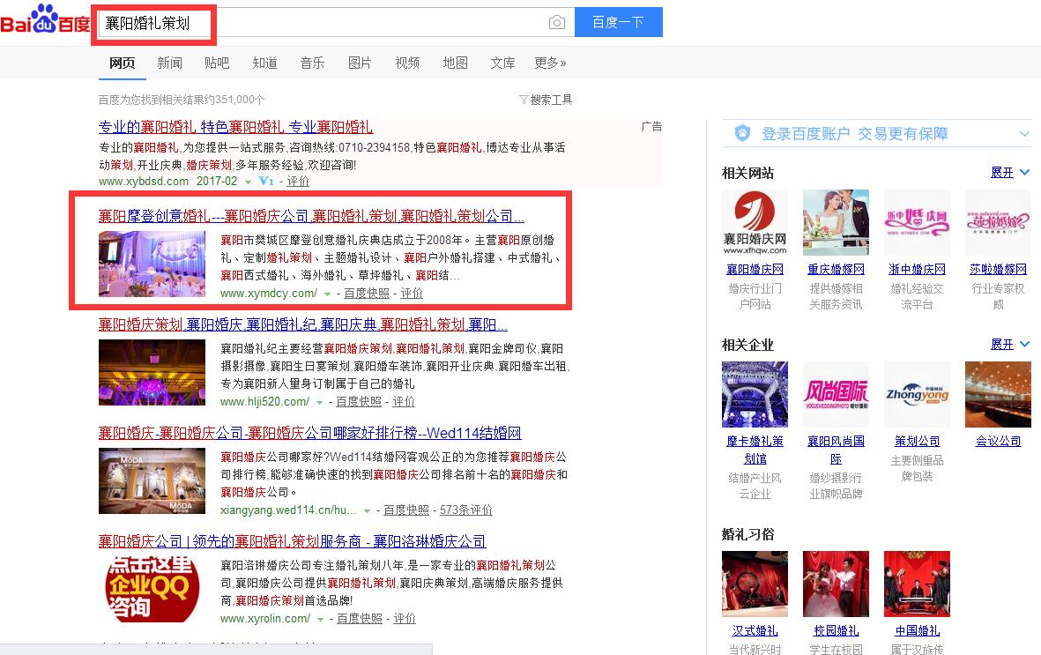The image size is (1041, 655).
Task: Open the 音乐 tab
Action: 312,63
